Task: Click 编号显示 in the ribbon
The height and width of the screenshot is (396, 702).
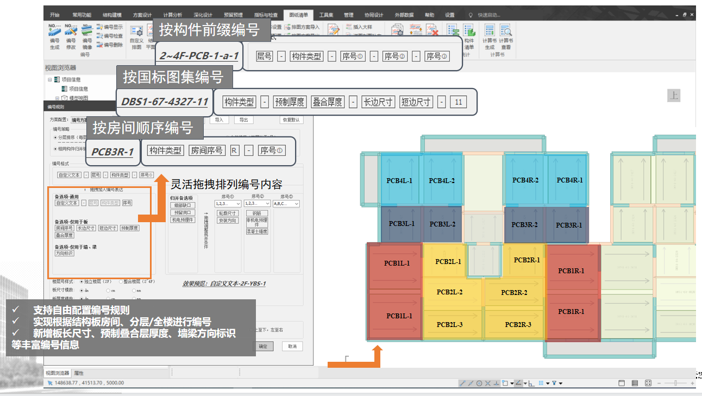Action: tap(109, 27)
